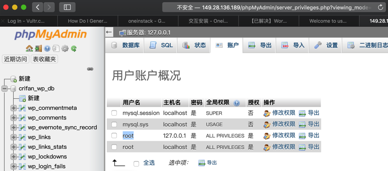Open the MySQL documentation page icon
The width and height of the screenshot is (388, 171).
(x=56, y=48)
